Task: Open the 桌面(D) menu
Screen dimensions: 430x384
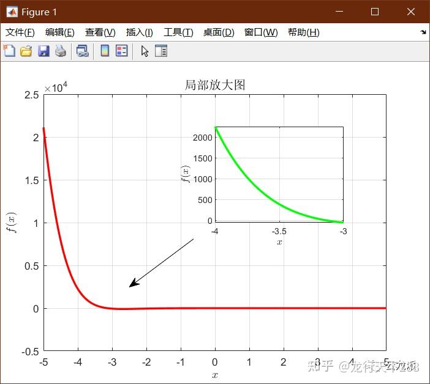Action: pyautogui.click(x=219, y=32)
